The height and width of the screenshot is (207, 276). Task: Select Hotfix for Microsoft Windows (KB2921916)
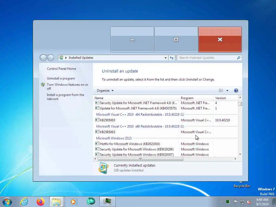[x=165, y=144]
